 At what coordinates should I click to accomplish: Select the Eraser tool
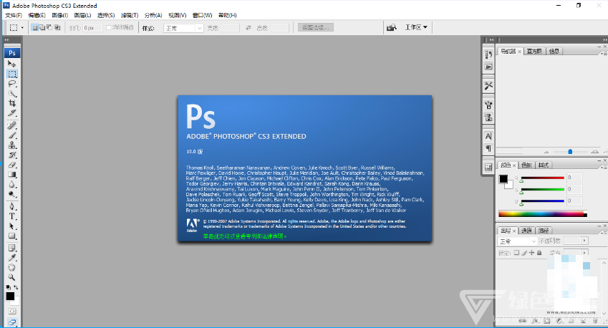tap(12, 165)
